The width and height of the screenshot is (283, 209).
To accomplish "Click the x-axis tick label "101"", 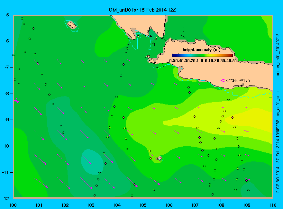I will pyautogui.click(x=39, y=205).
